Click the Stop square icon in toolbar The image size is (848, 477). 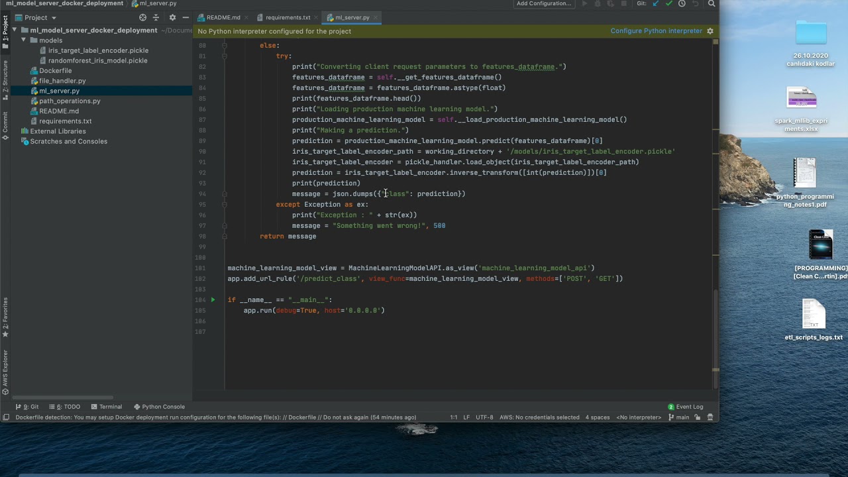point(623,3)
